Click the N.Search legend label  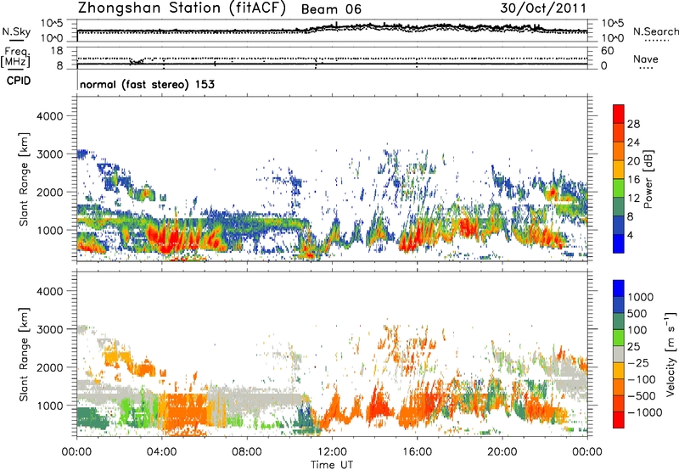[656, 31]
